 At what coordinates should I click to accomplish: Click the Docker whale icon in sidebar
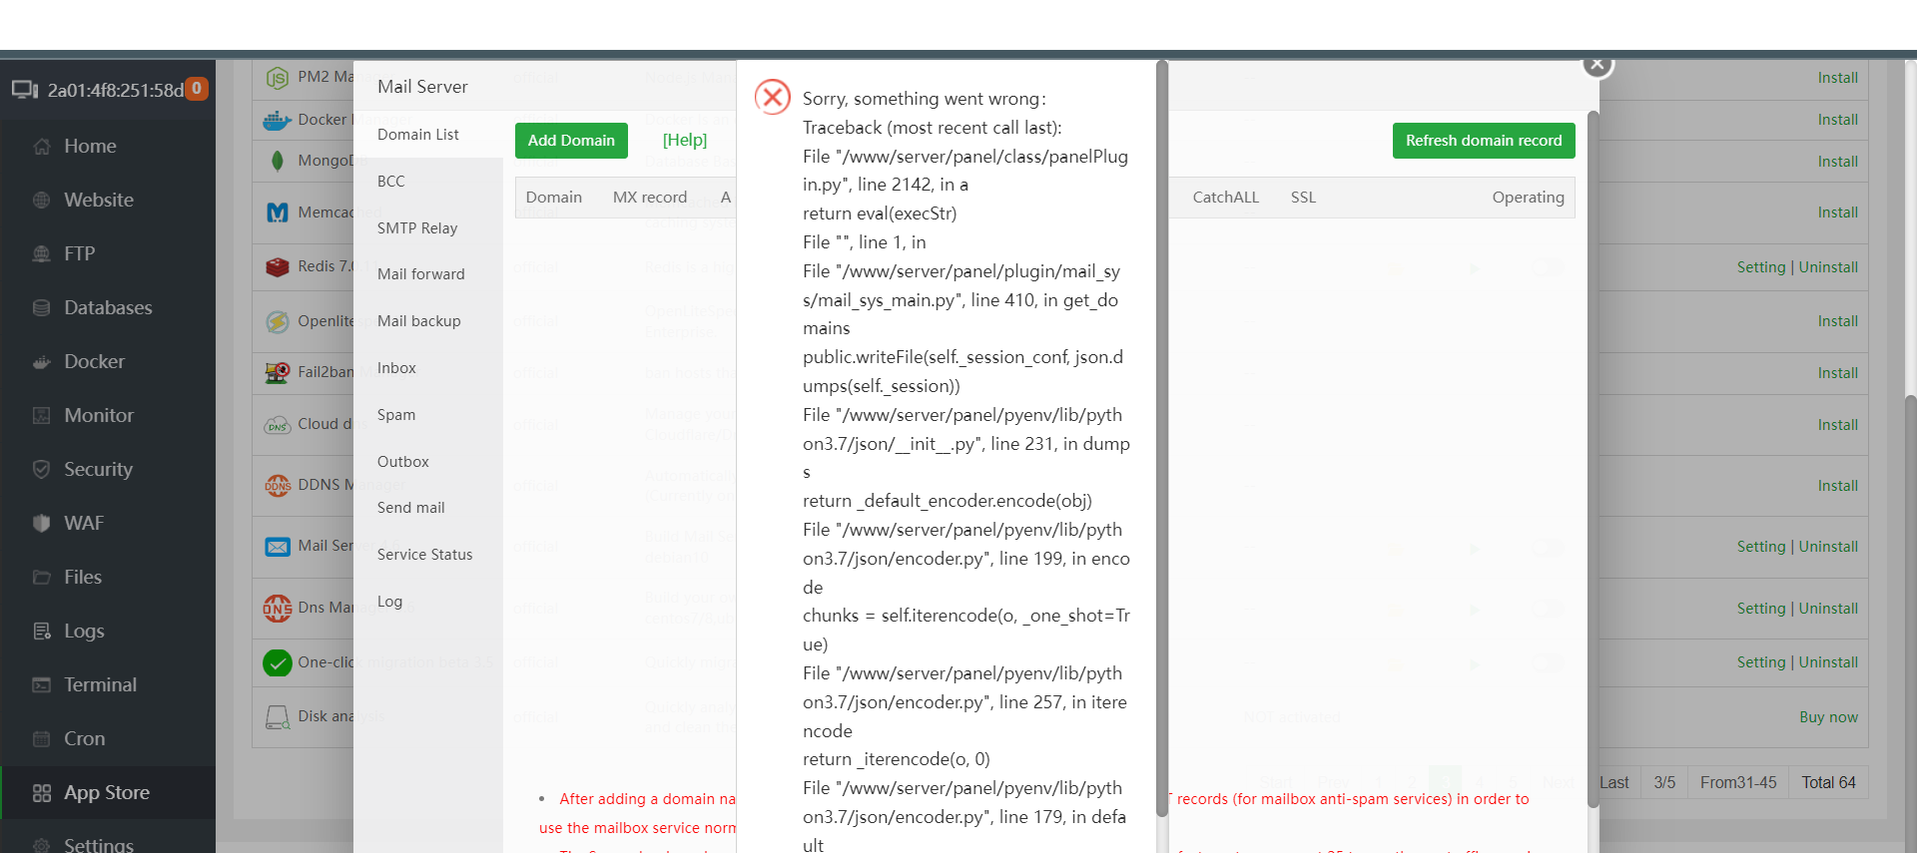tap(42, 362)
